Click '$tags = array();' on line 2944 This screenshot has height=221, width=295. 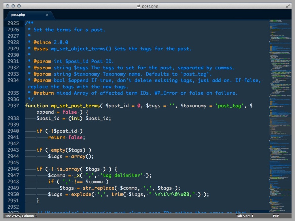click(x=71, y=156)
